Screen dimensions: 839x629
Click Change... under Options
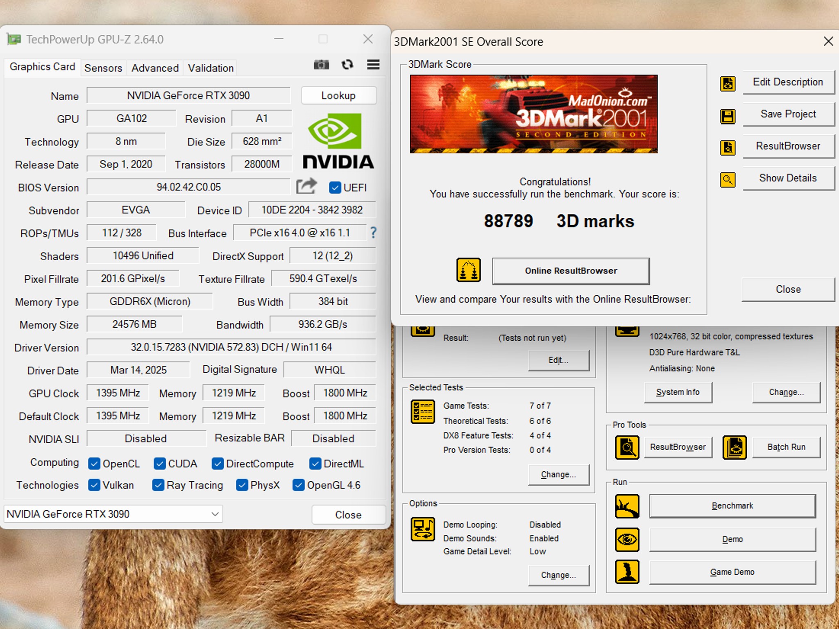pyautogui.click(x=558, y=575)
